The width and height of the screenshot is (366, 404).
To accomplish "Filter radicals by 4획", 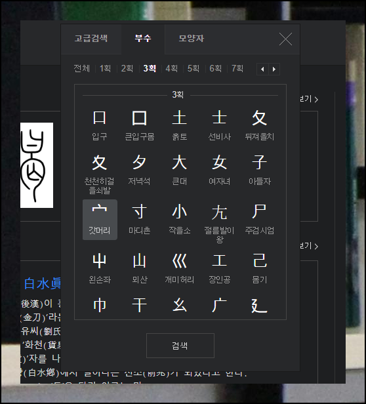I will tap(171, 68).
